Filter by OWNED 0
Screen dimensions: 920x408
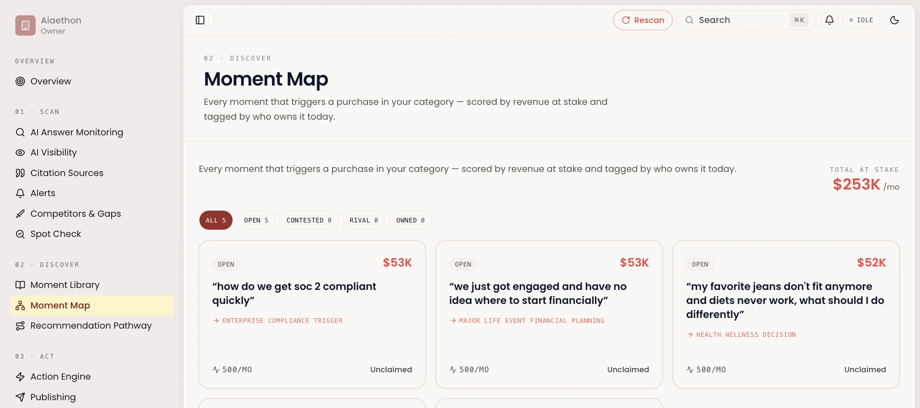click(x=410, y=220)
